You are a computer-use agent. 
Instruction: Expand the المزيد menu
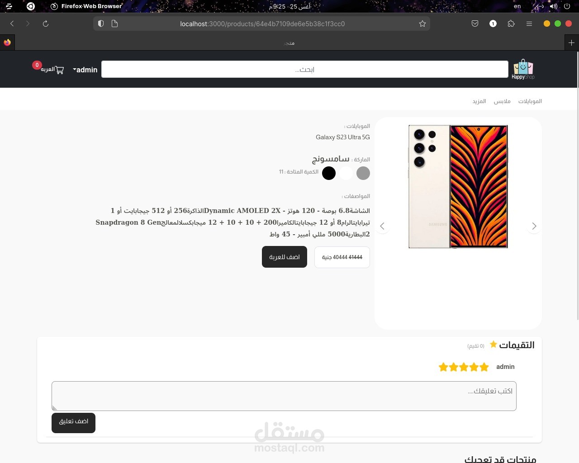click(x=479, y=101)
